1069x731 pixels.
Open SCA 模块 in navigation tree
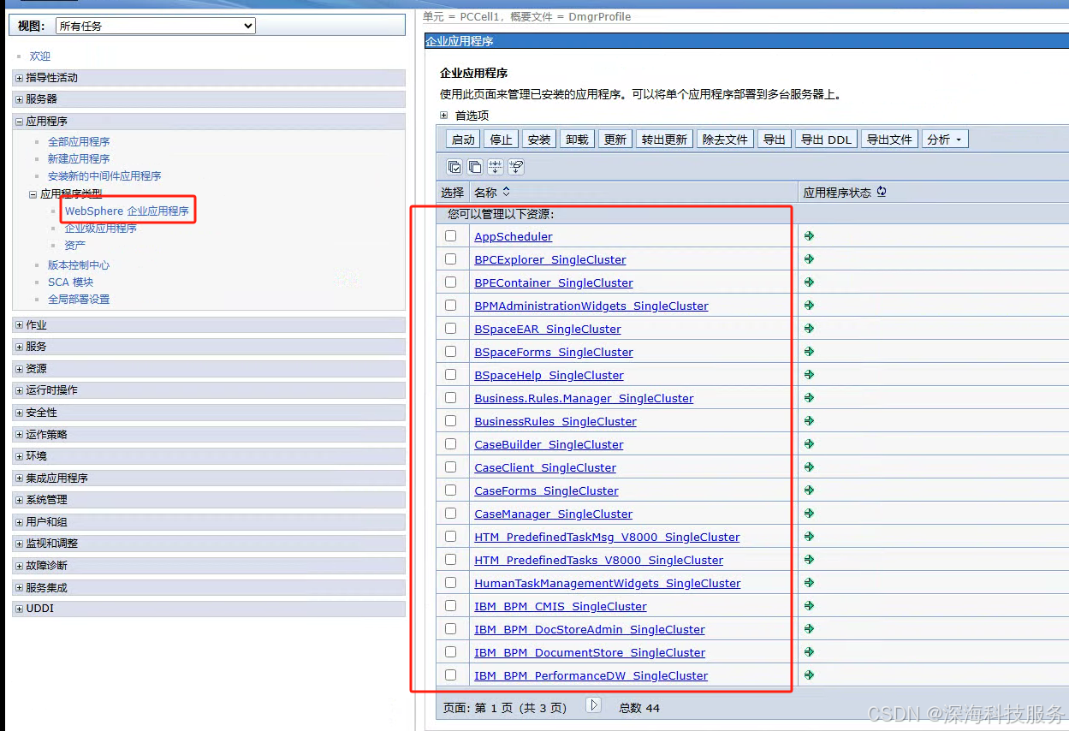click(70, 282)
